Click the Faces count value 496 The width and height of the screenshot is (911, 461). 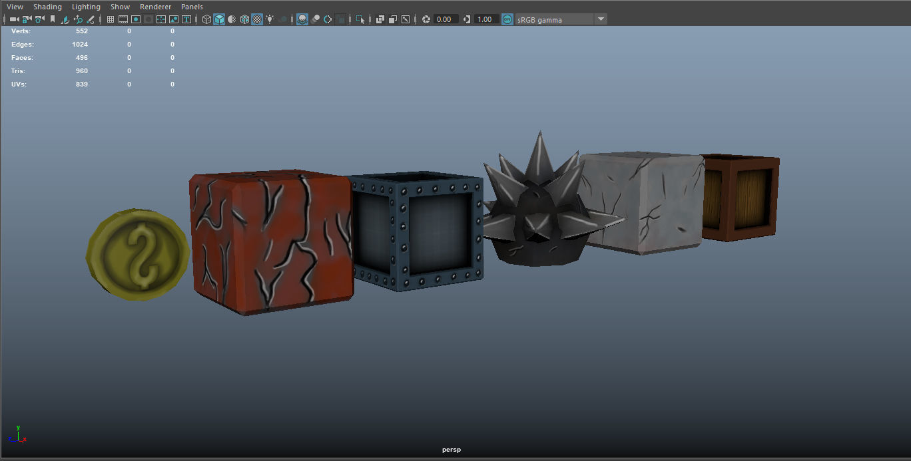coord(81,57)
